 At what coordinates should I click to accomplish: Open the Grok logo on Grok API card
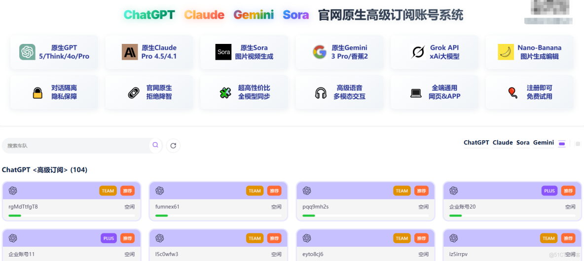(418, 52)
